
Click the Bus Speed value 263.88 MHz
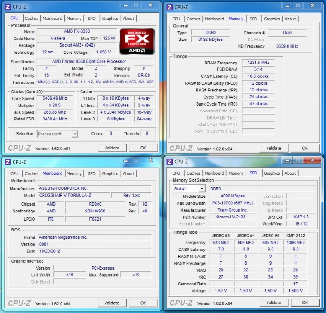(55, 112)
